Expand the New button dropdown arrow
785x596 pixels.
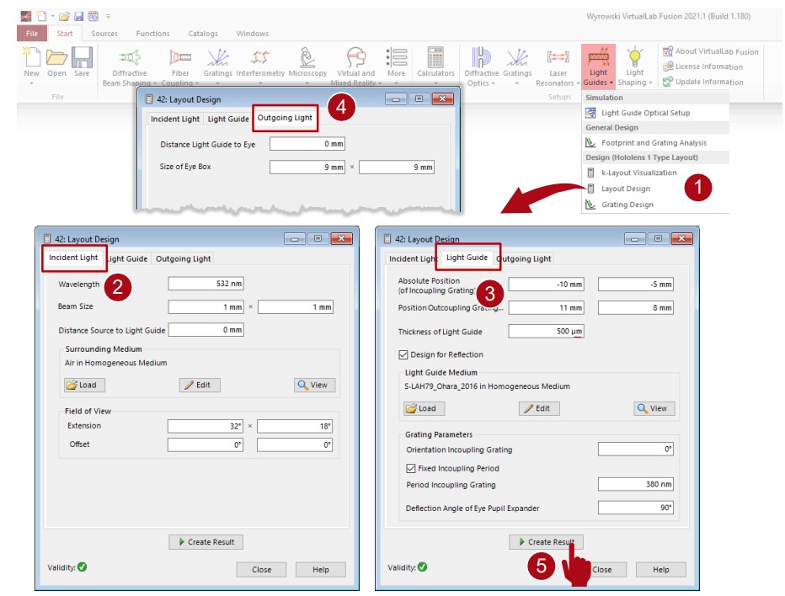point(31,83)
